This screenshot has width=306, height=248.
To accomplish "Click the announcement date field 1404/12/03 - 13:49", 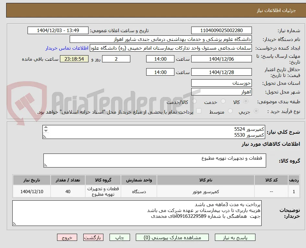I will pyautogui.click(x=58, y=31).
